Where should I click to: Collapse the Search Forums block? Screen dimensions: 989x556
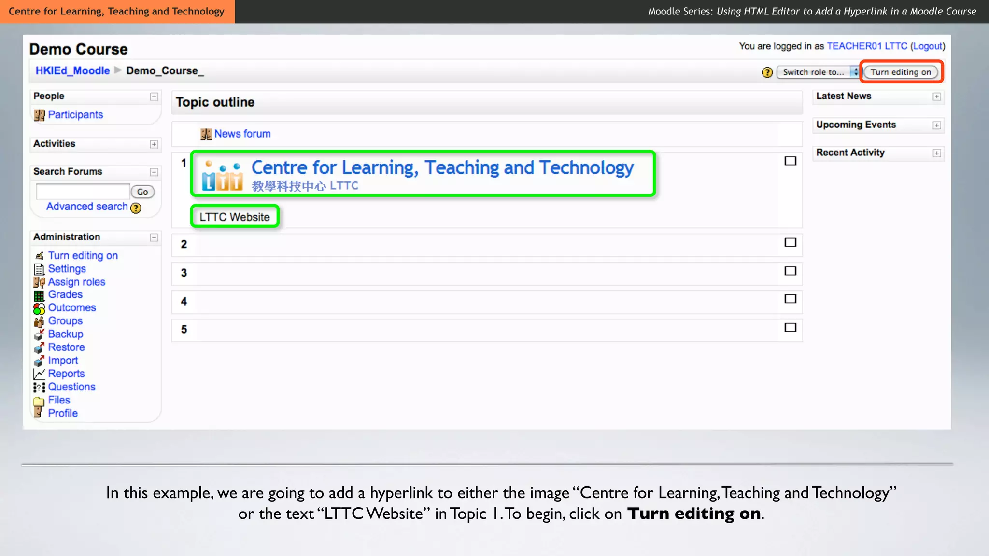click(154, 172)
